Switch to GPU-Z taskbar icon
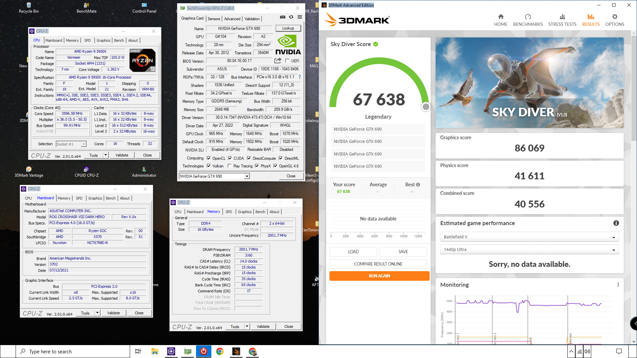 coord(187,351)
